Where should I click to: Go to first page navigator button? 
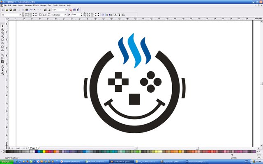(9, 148)
